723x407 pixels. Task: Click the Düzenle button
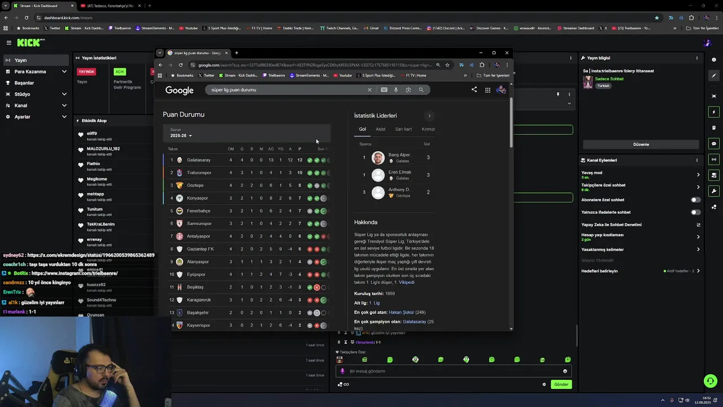tap(641, 145)
